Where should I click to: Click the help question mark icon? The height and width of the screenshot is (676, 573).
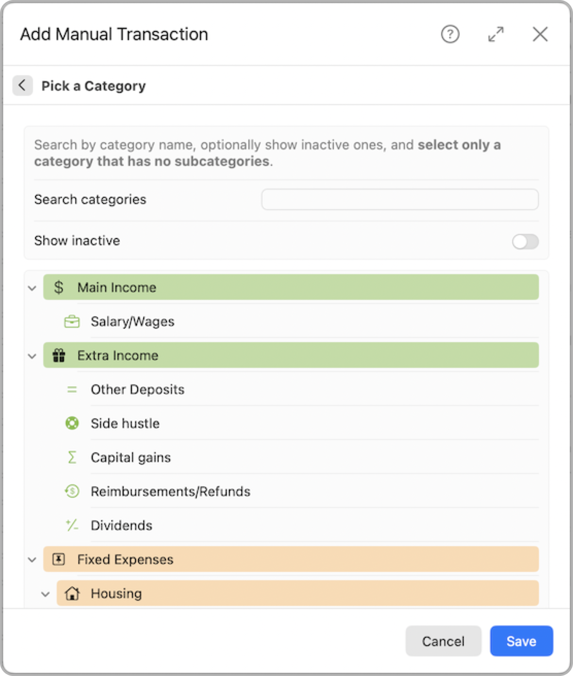pos(450,35)
